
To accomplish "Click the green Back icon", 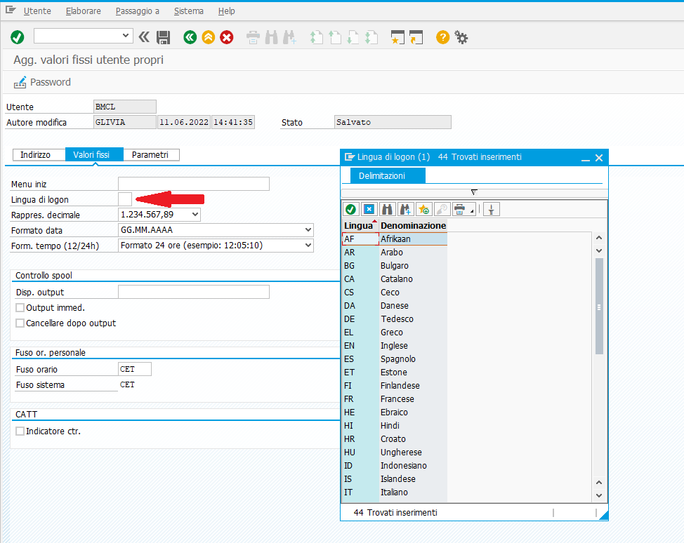I will coord(190,37).
